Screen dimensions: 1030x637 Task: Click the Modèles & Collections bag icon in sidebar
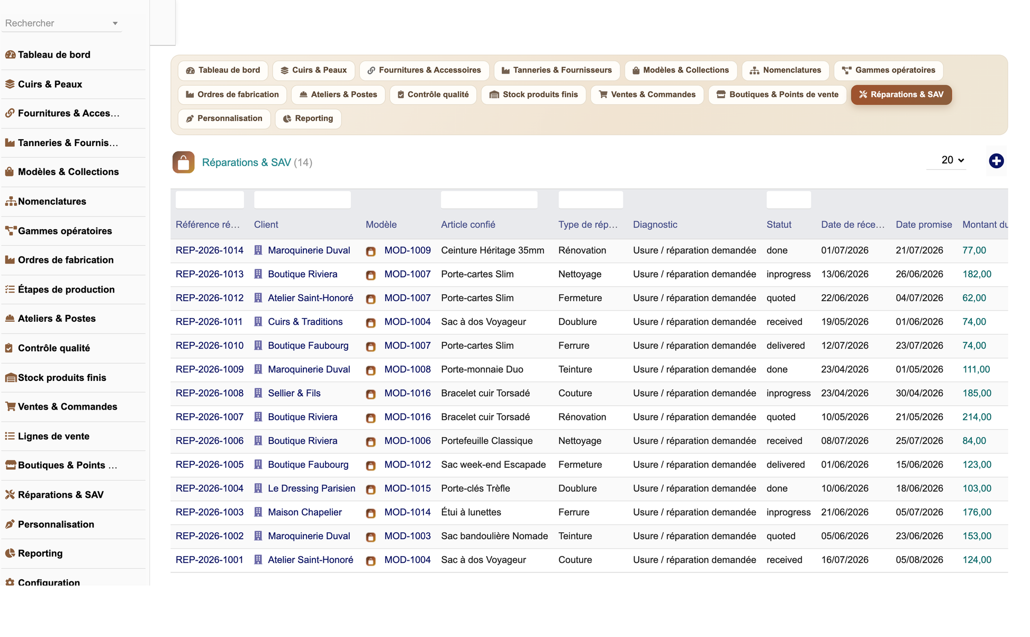[10, 172]
